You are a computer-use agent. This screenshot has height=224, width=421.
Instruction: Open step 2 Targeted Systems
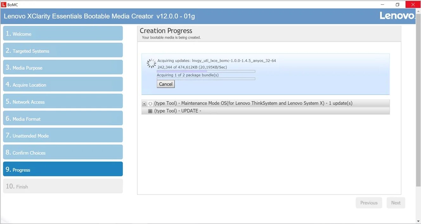click(63, 50)
